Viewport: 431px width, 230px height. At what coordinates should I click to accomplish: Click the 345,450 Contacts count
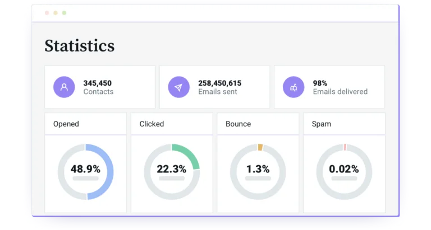97,83
